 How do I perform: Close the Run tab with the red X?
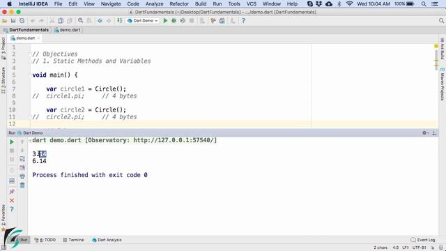[12, 201]
